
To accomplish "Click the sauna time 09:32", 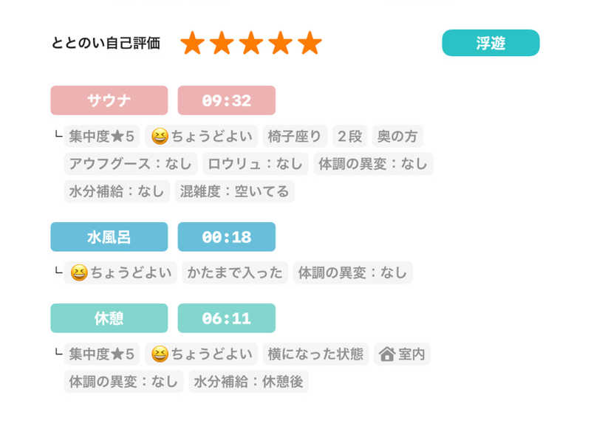I will point(226,100).
